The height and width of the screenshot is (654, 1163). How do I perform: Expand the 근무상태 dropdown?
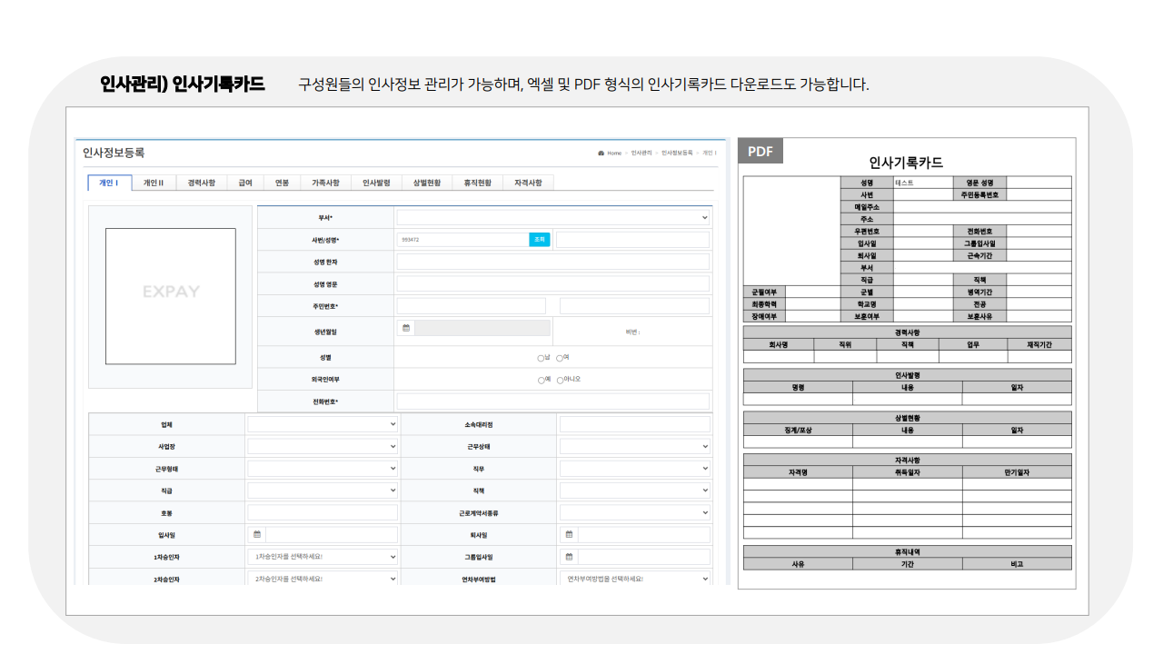pyautogui.click(x=636, y=446)
